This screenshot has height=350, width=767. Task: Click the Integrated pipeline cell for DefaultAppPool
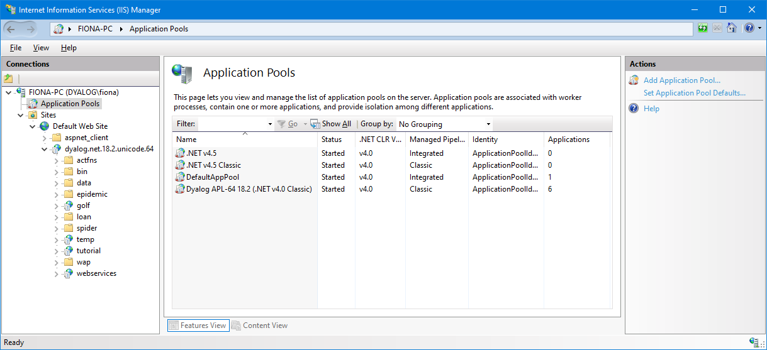click(x=427, y=177)
